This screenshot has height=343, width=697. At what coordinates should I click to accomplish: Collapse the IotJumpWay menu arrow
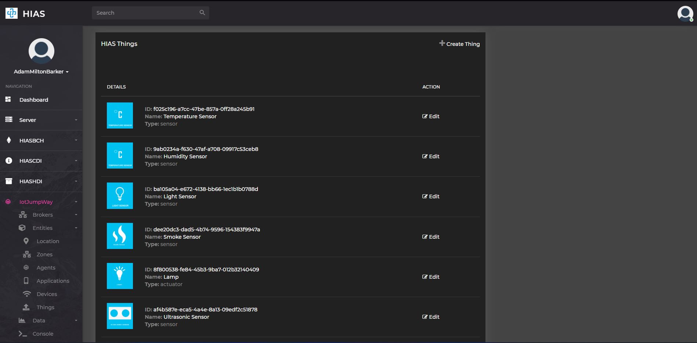pos(76,202)
